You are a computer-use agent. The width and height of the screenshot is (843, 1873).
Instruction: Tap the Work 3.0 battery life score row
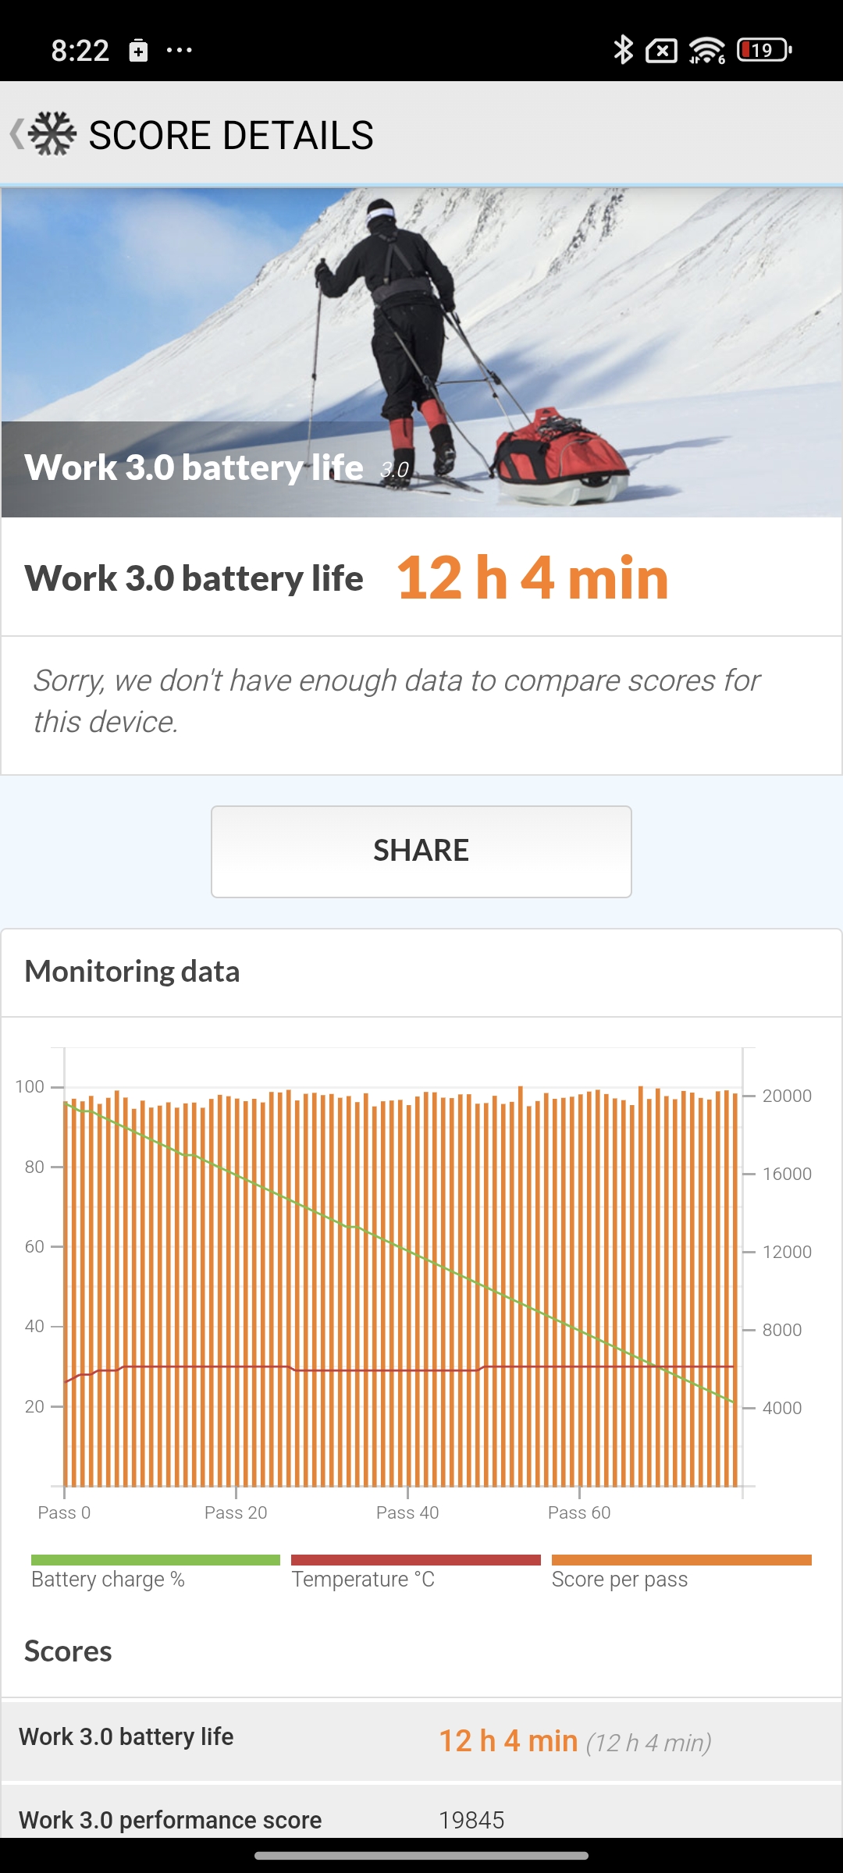(x=421, y=1740)
